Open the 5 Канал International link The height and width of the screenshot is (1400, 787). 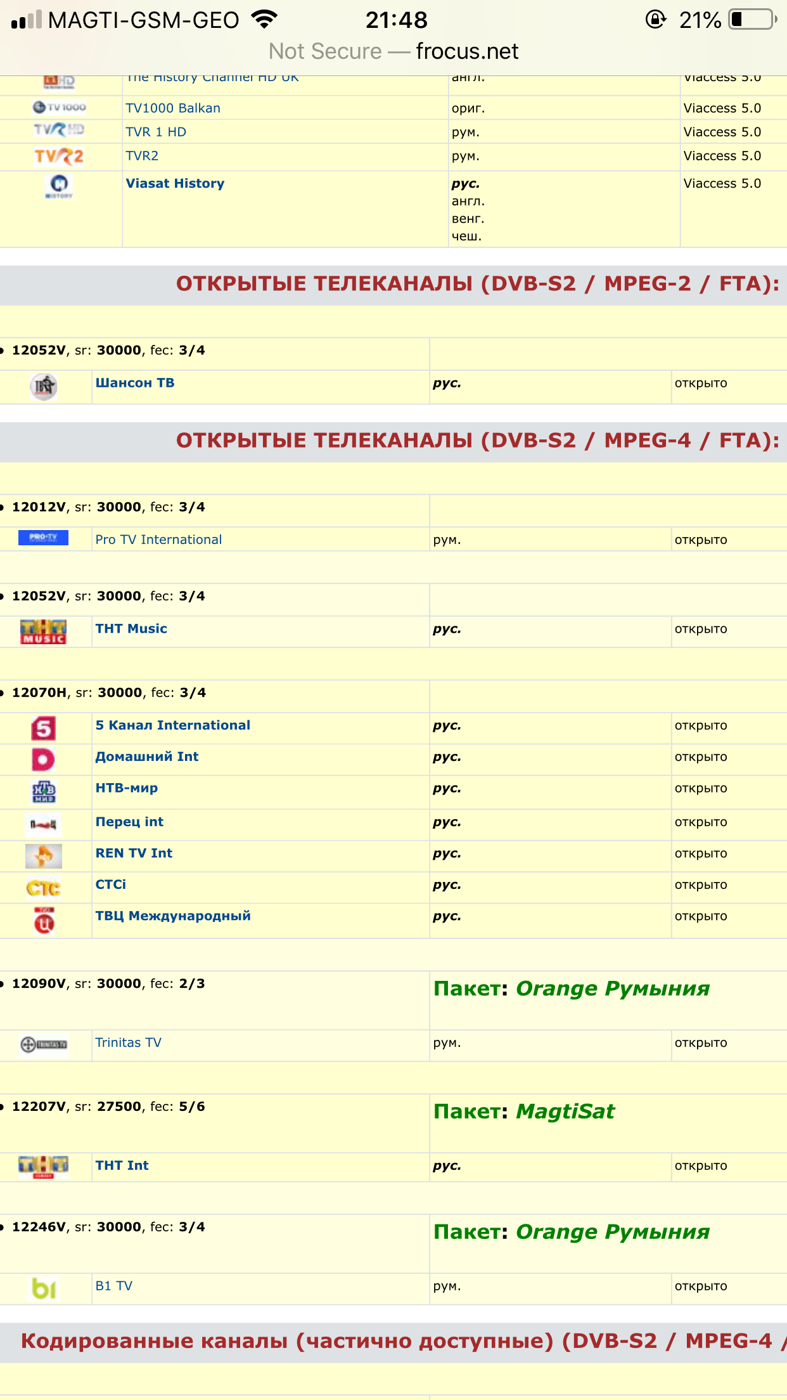pos(173,725)
